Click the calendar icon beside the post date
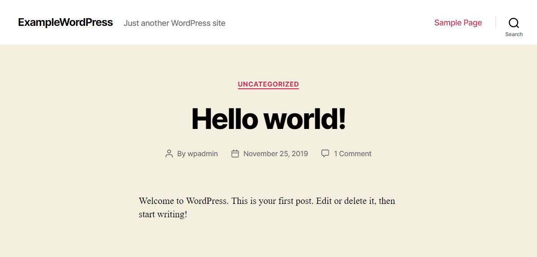 [x=235, y=154]
